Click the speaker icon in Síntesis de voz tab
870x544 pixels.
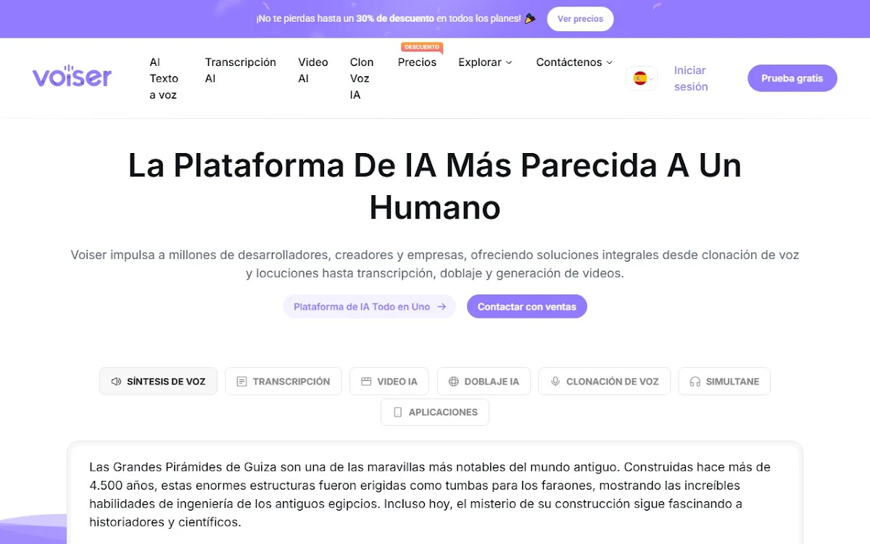116,382
